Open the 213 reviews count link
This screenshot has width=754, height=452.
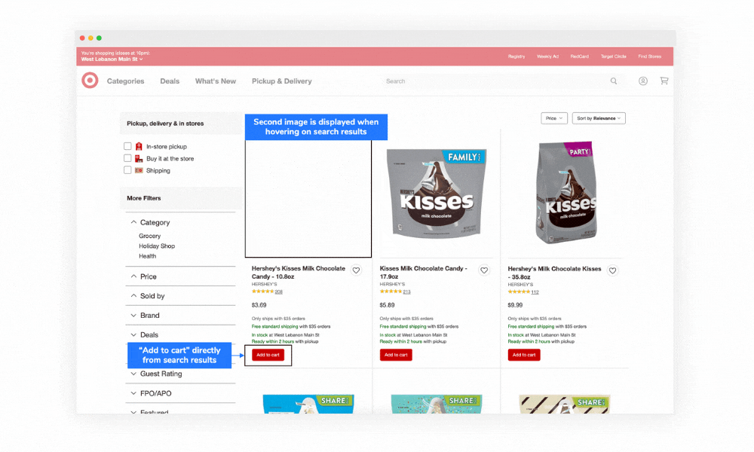tap(407, 292)
